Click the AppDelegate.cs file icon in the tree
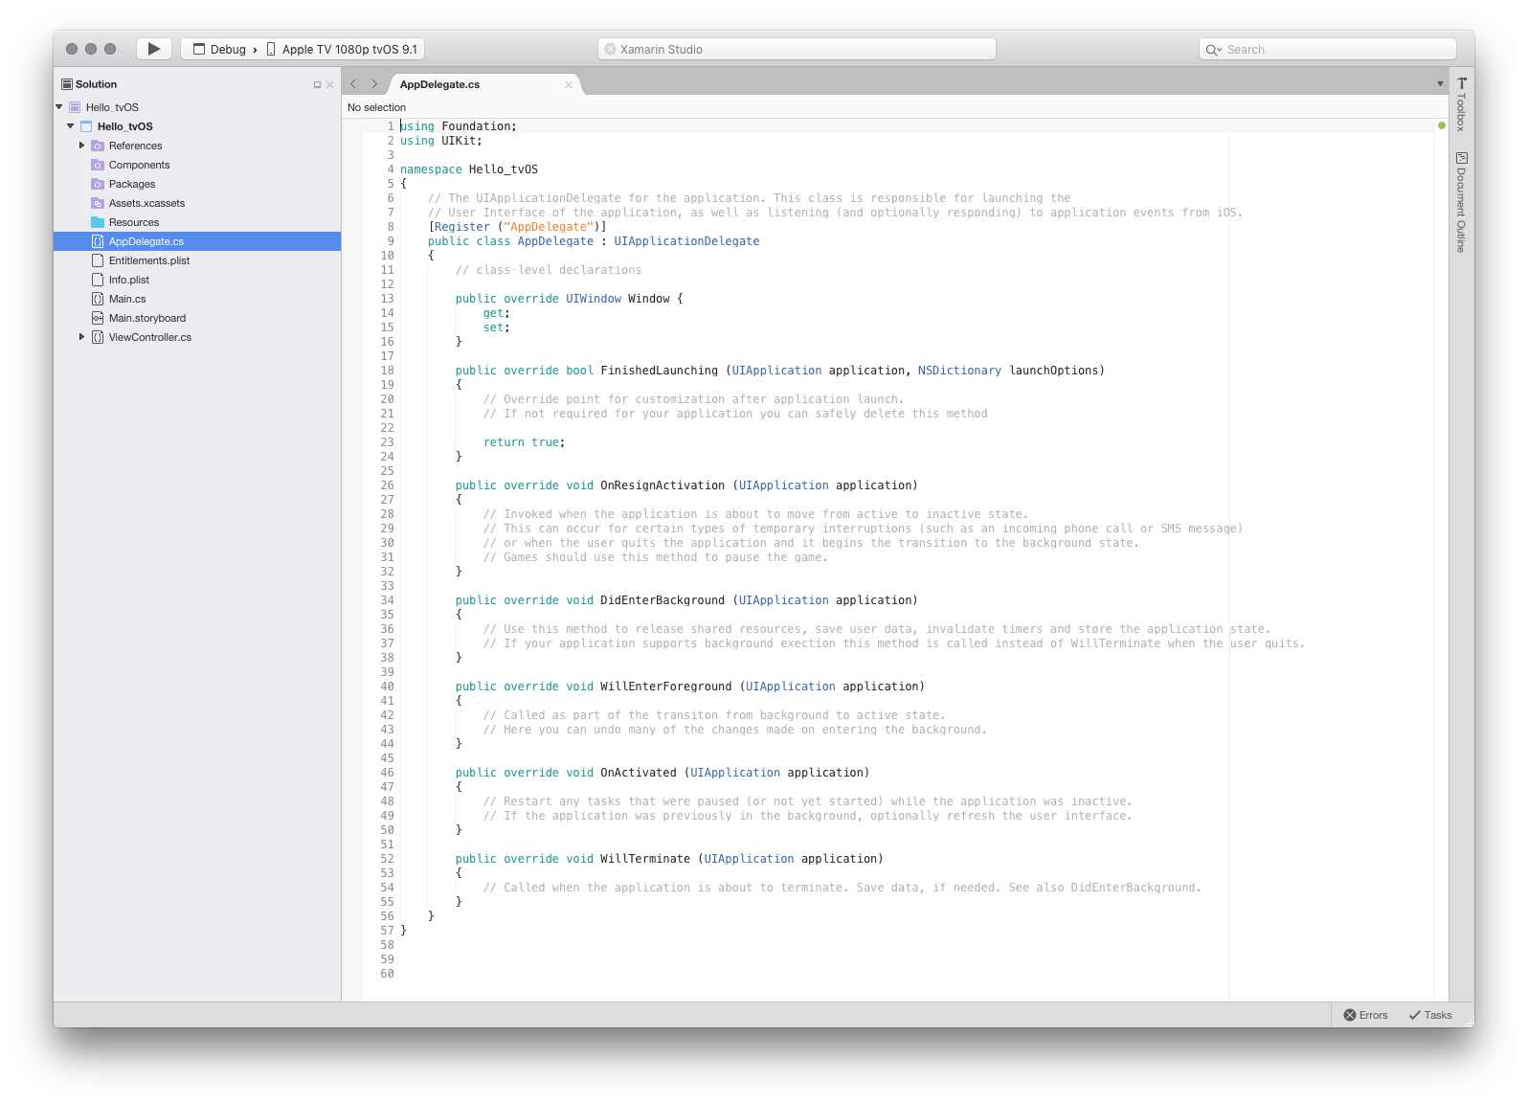 click(x=98, y=241)
